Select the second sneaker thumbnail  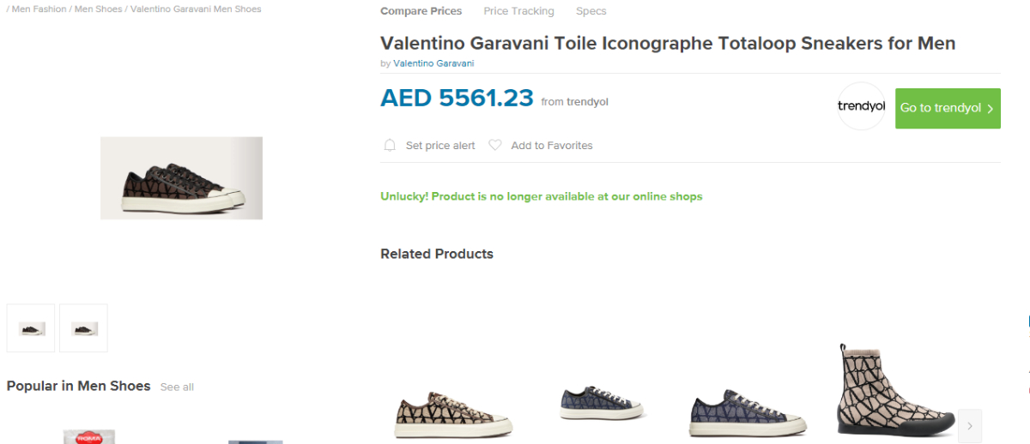(84, 328)
